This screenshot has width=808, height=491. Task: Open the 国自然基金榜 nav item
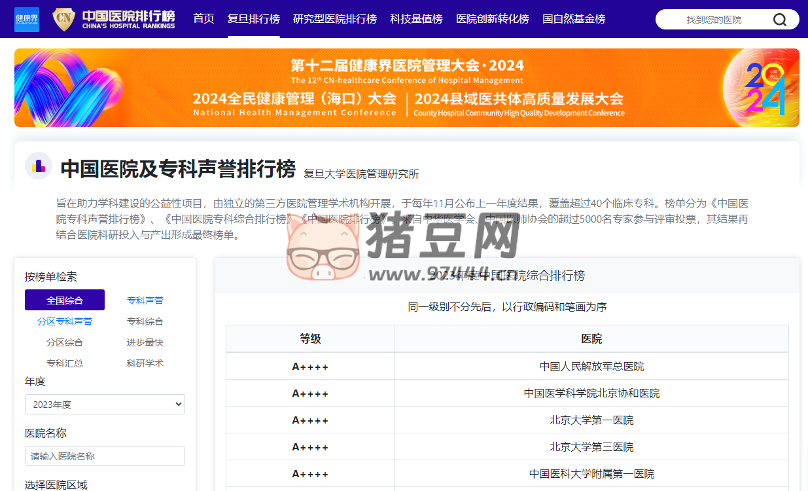(x=574, y=19)
